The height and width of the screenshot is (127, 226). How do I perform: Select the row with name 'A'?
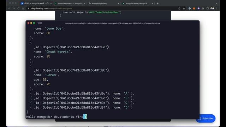[x=82, y=93]
